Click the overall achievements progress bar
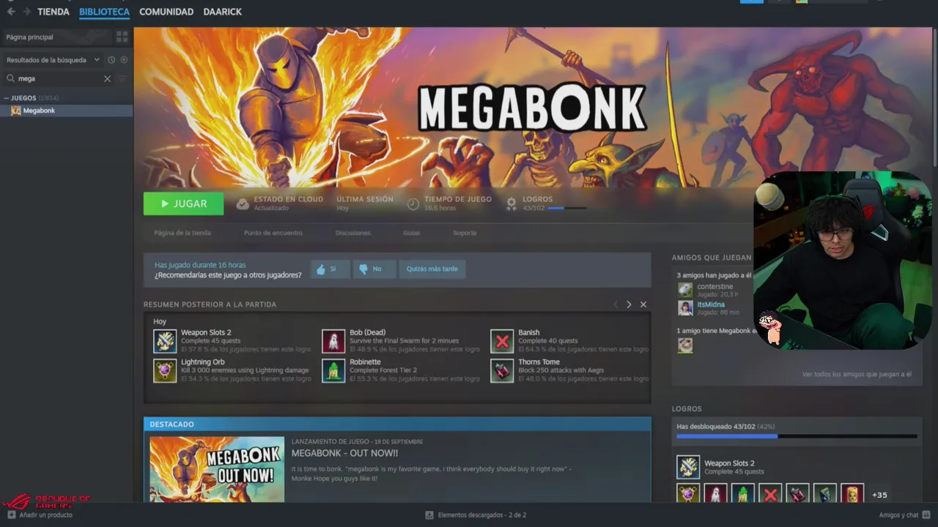Viewport: 938px width, 527px height. (x=797, y=436)
